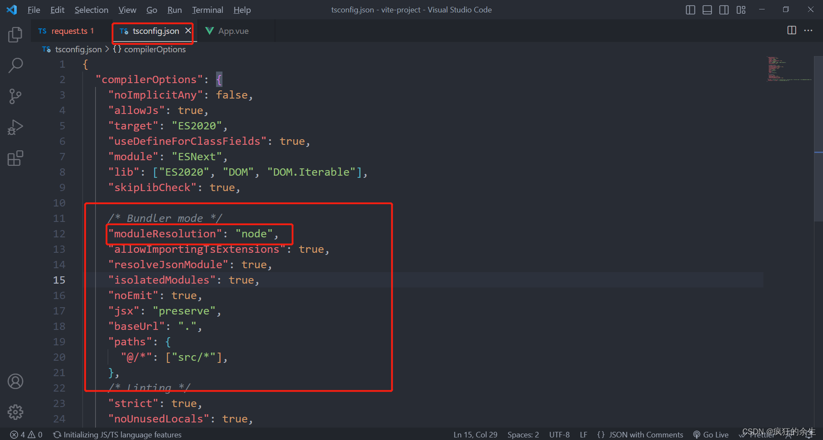Toggle the Primary Side Bar layout button

click(x=690, y=9)
